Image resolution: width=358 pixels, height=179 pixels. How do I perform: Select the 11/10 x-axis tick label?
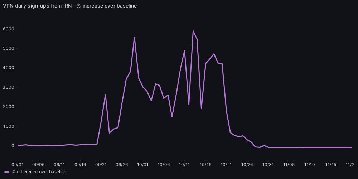click(x=309, y=165)
